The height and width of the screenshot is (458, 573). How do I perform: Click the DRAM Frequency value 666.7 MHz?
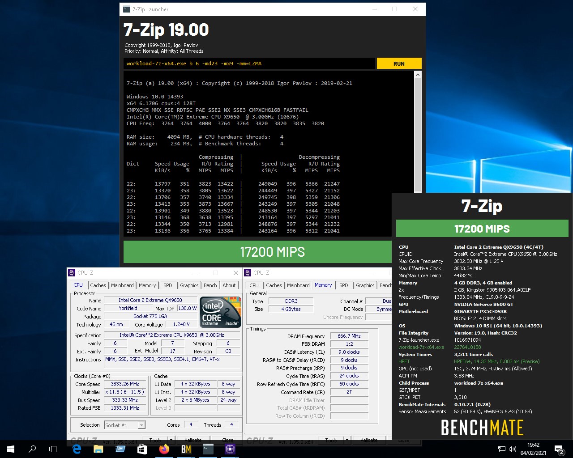[349, 336]
